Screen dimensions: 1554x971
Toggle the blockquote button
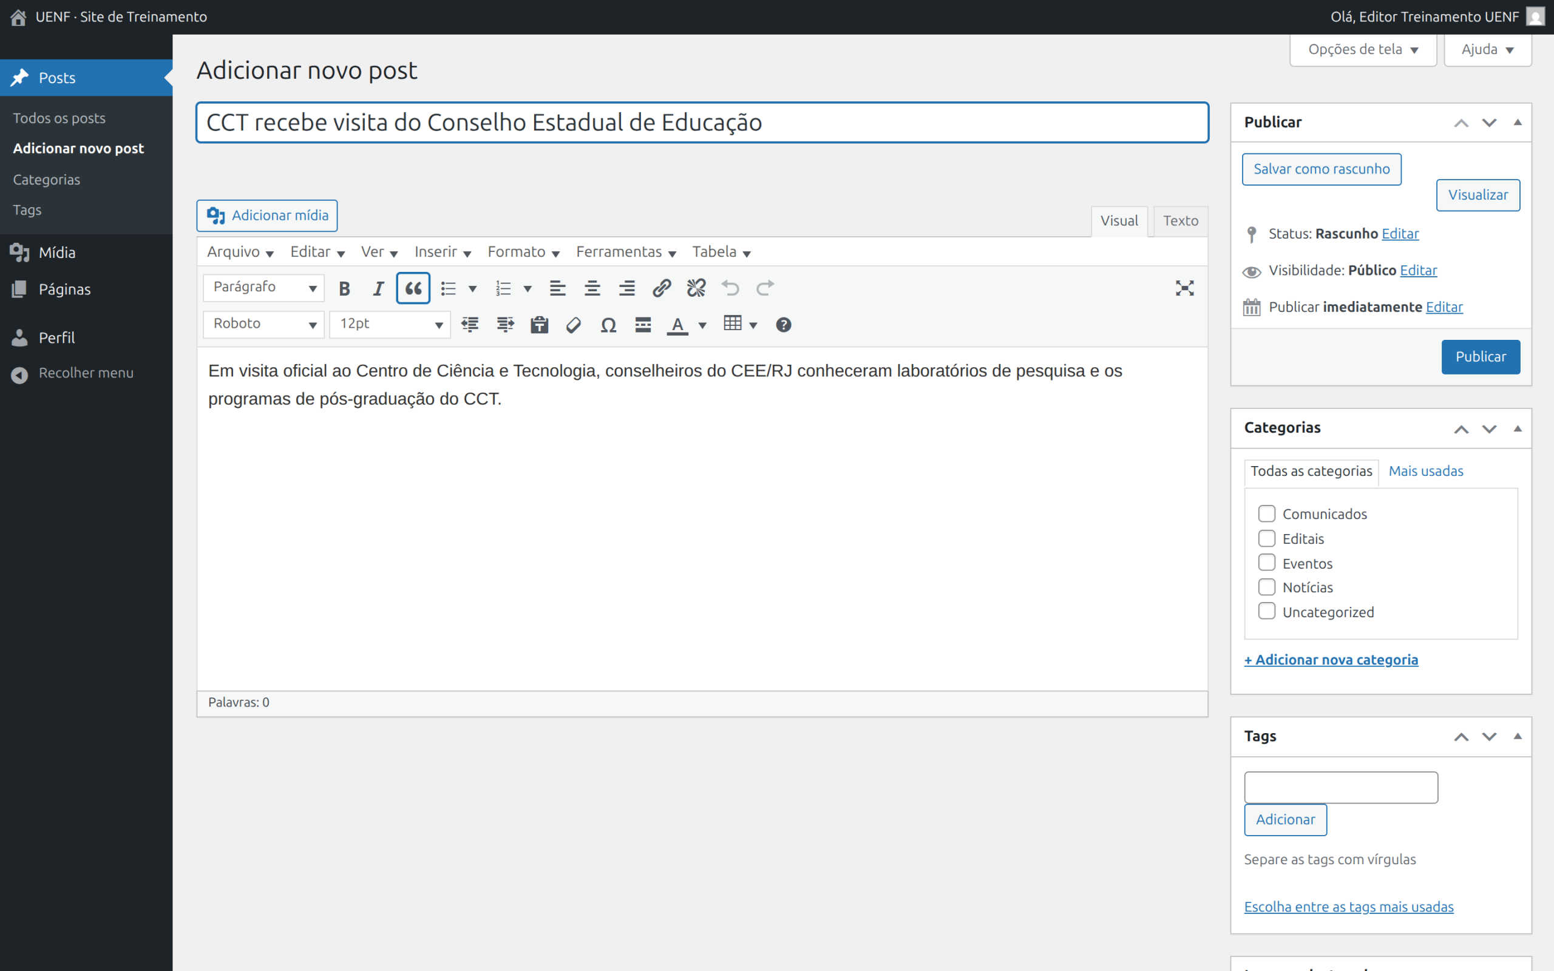point(413,288)
